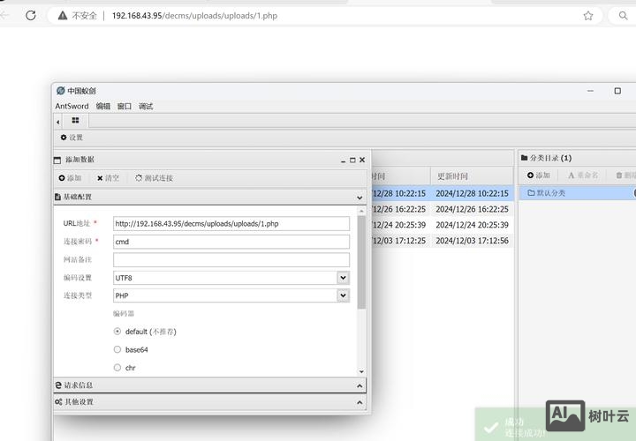
Task: Click the browser reload icon
Action: click(x=31, y=15)
